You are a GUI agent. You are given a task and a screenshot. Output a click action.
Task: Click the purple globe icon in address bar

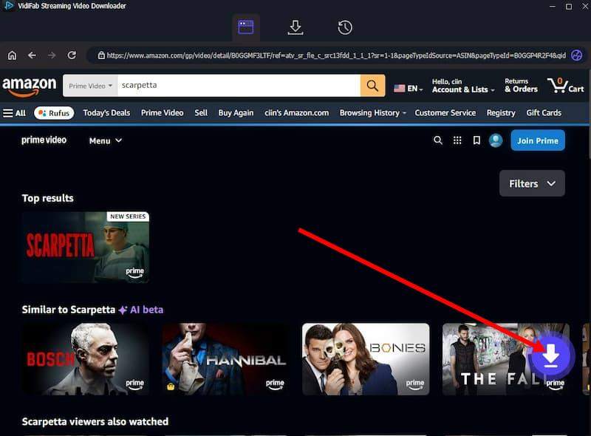point(577,55)
